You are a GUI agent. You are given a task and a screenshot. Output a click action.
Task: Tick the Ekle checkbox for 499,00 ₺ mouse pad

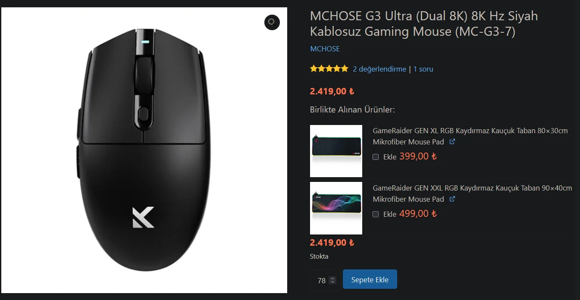(x=376, y=214)
